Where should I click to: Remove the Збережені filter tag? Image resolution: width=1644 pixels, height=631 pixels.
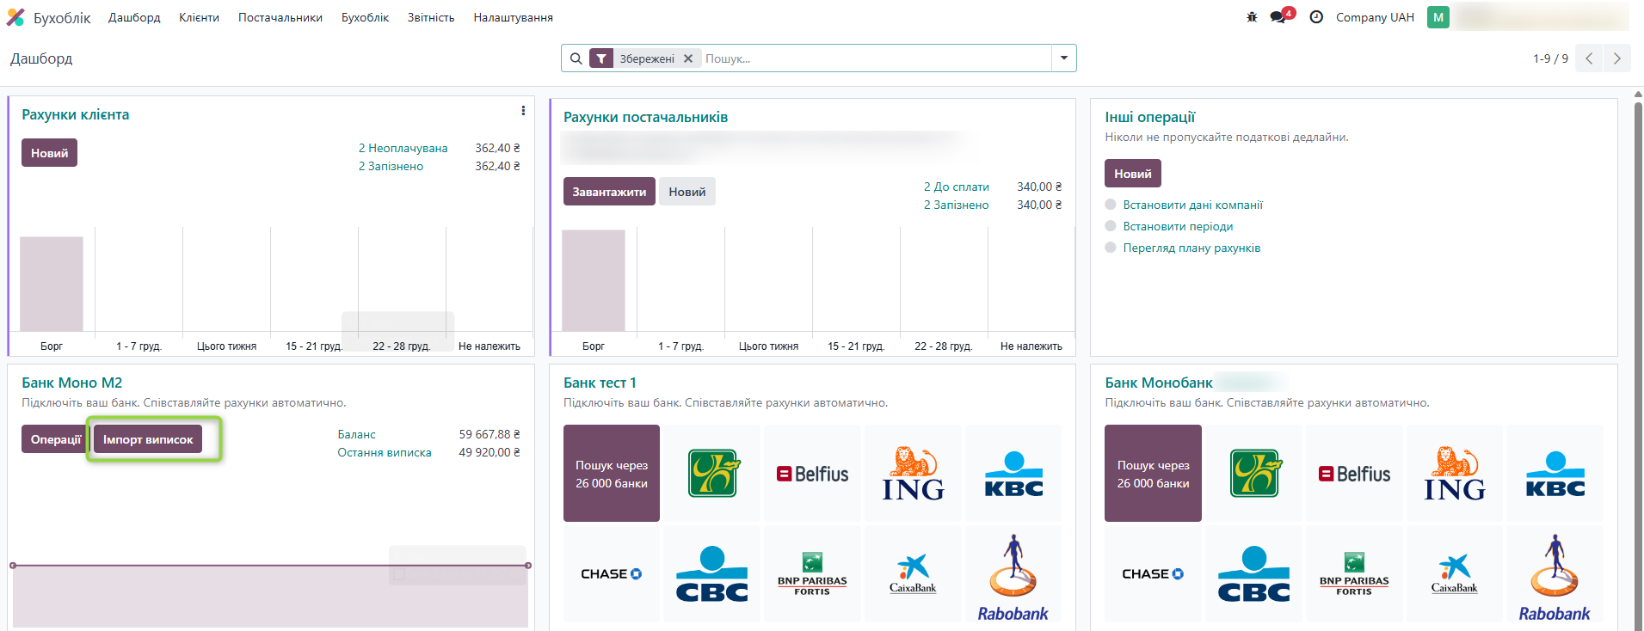tap(688, 58)
